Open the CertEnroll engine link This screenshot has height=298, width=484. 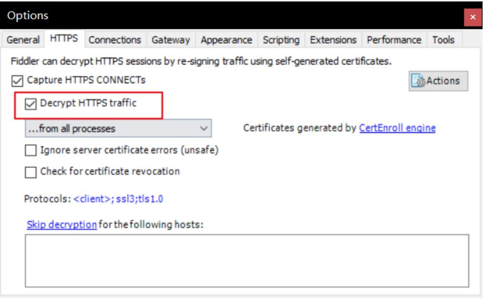[x=397, y=128]
